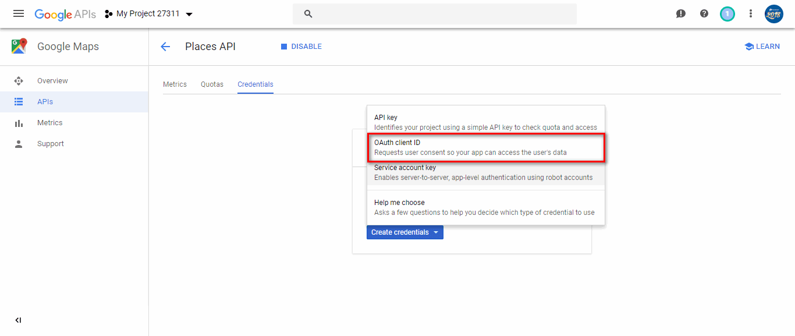Disable the Places API
This screenshot has width=795, height=336.
click(301, 47)
